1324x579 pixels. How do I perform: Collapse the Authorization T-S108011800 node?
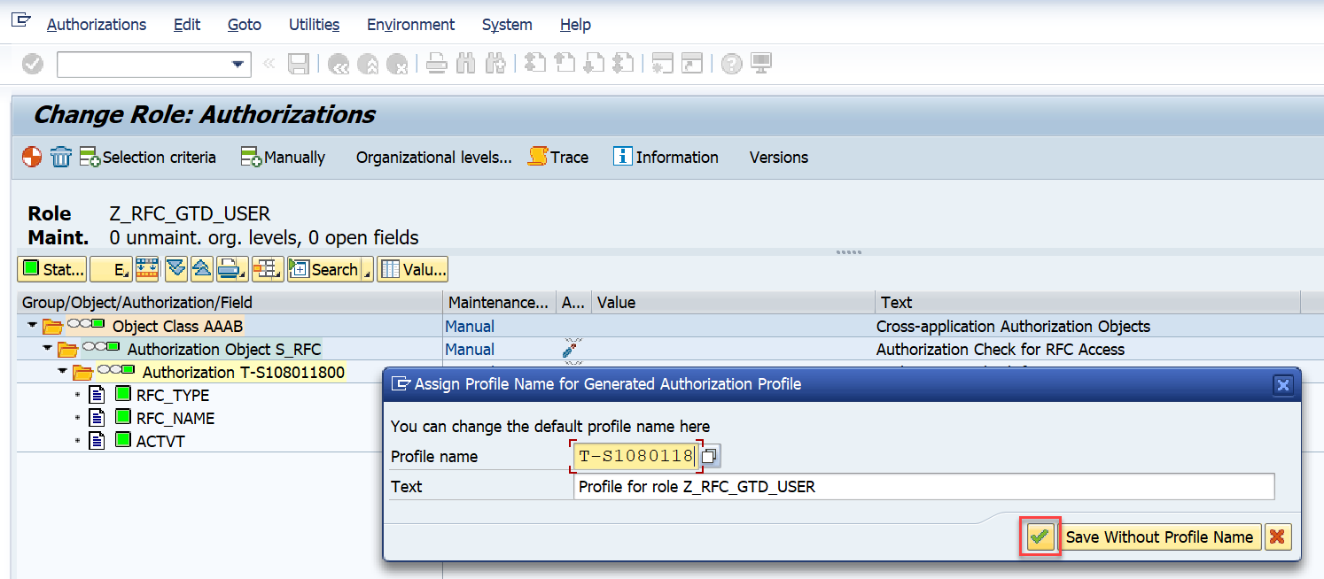click(x=63, y=372)
